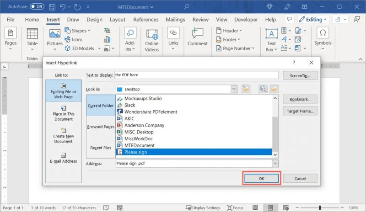Click the SmartArt icon
Viewport: 366px width, 212px height.
point(107,31)
